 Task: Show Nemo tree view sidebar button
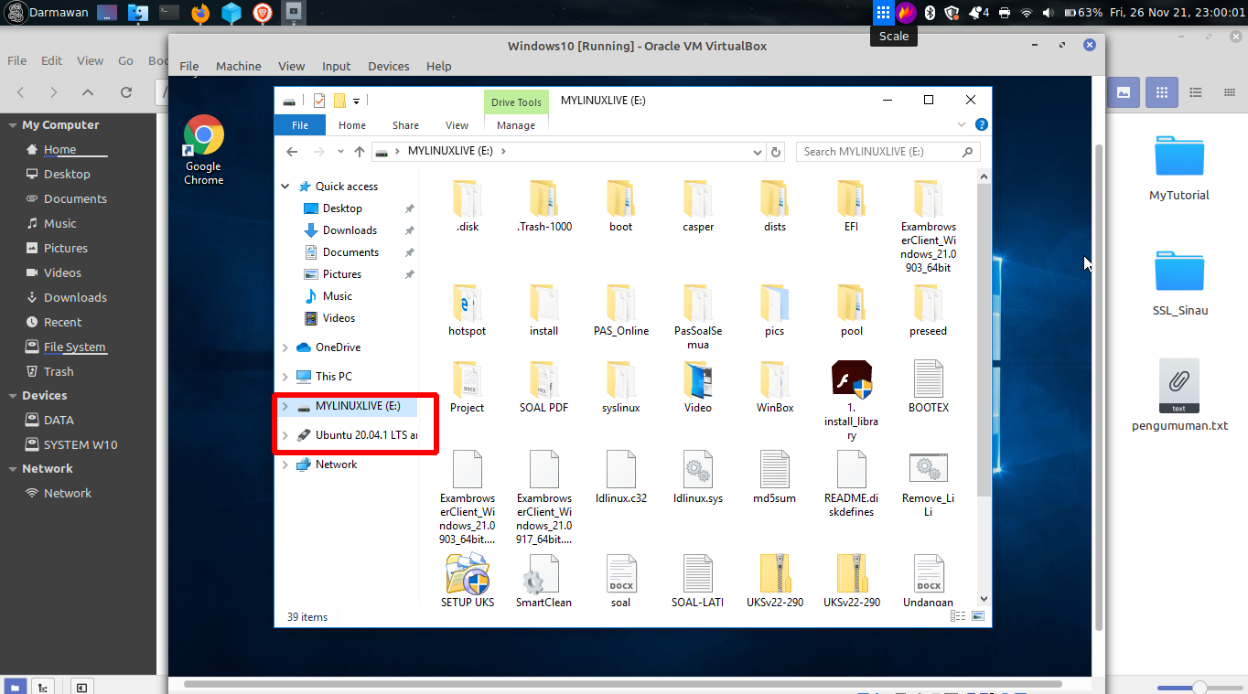click(x=42, y=687)
